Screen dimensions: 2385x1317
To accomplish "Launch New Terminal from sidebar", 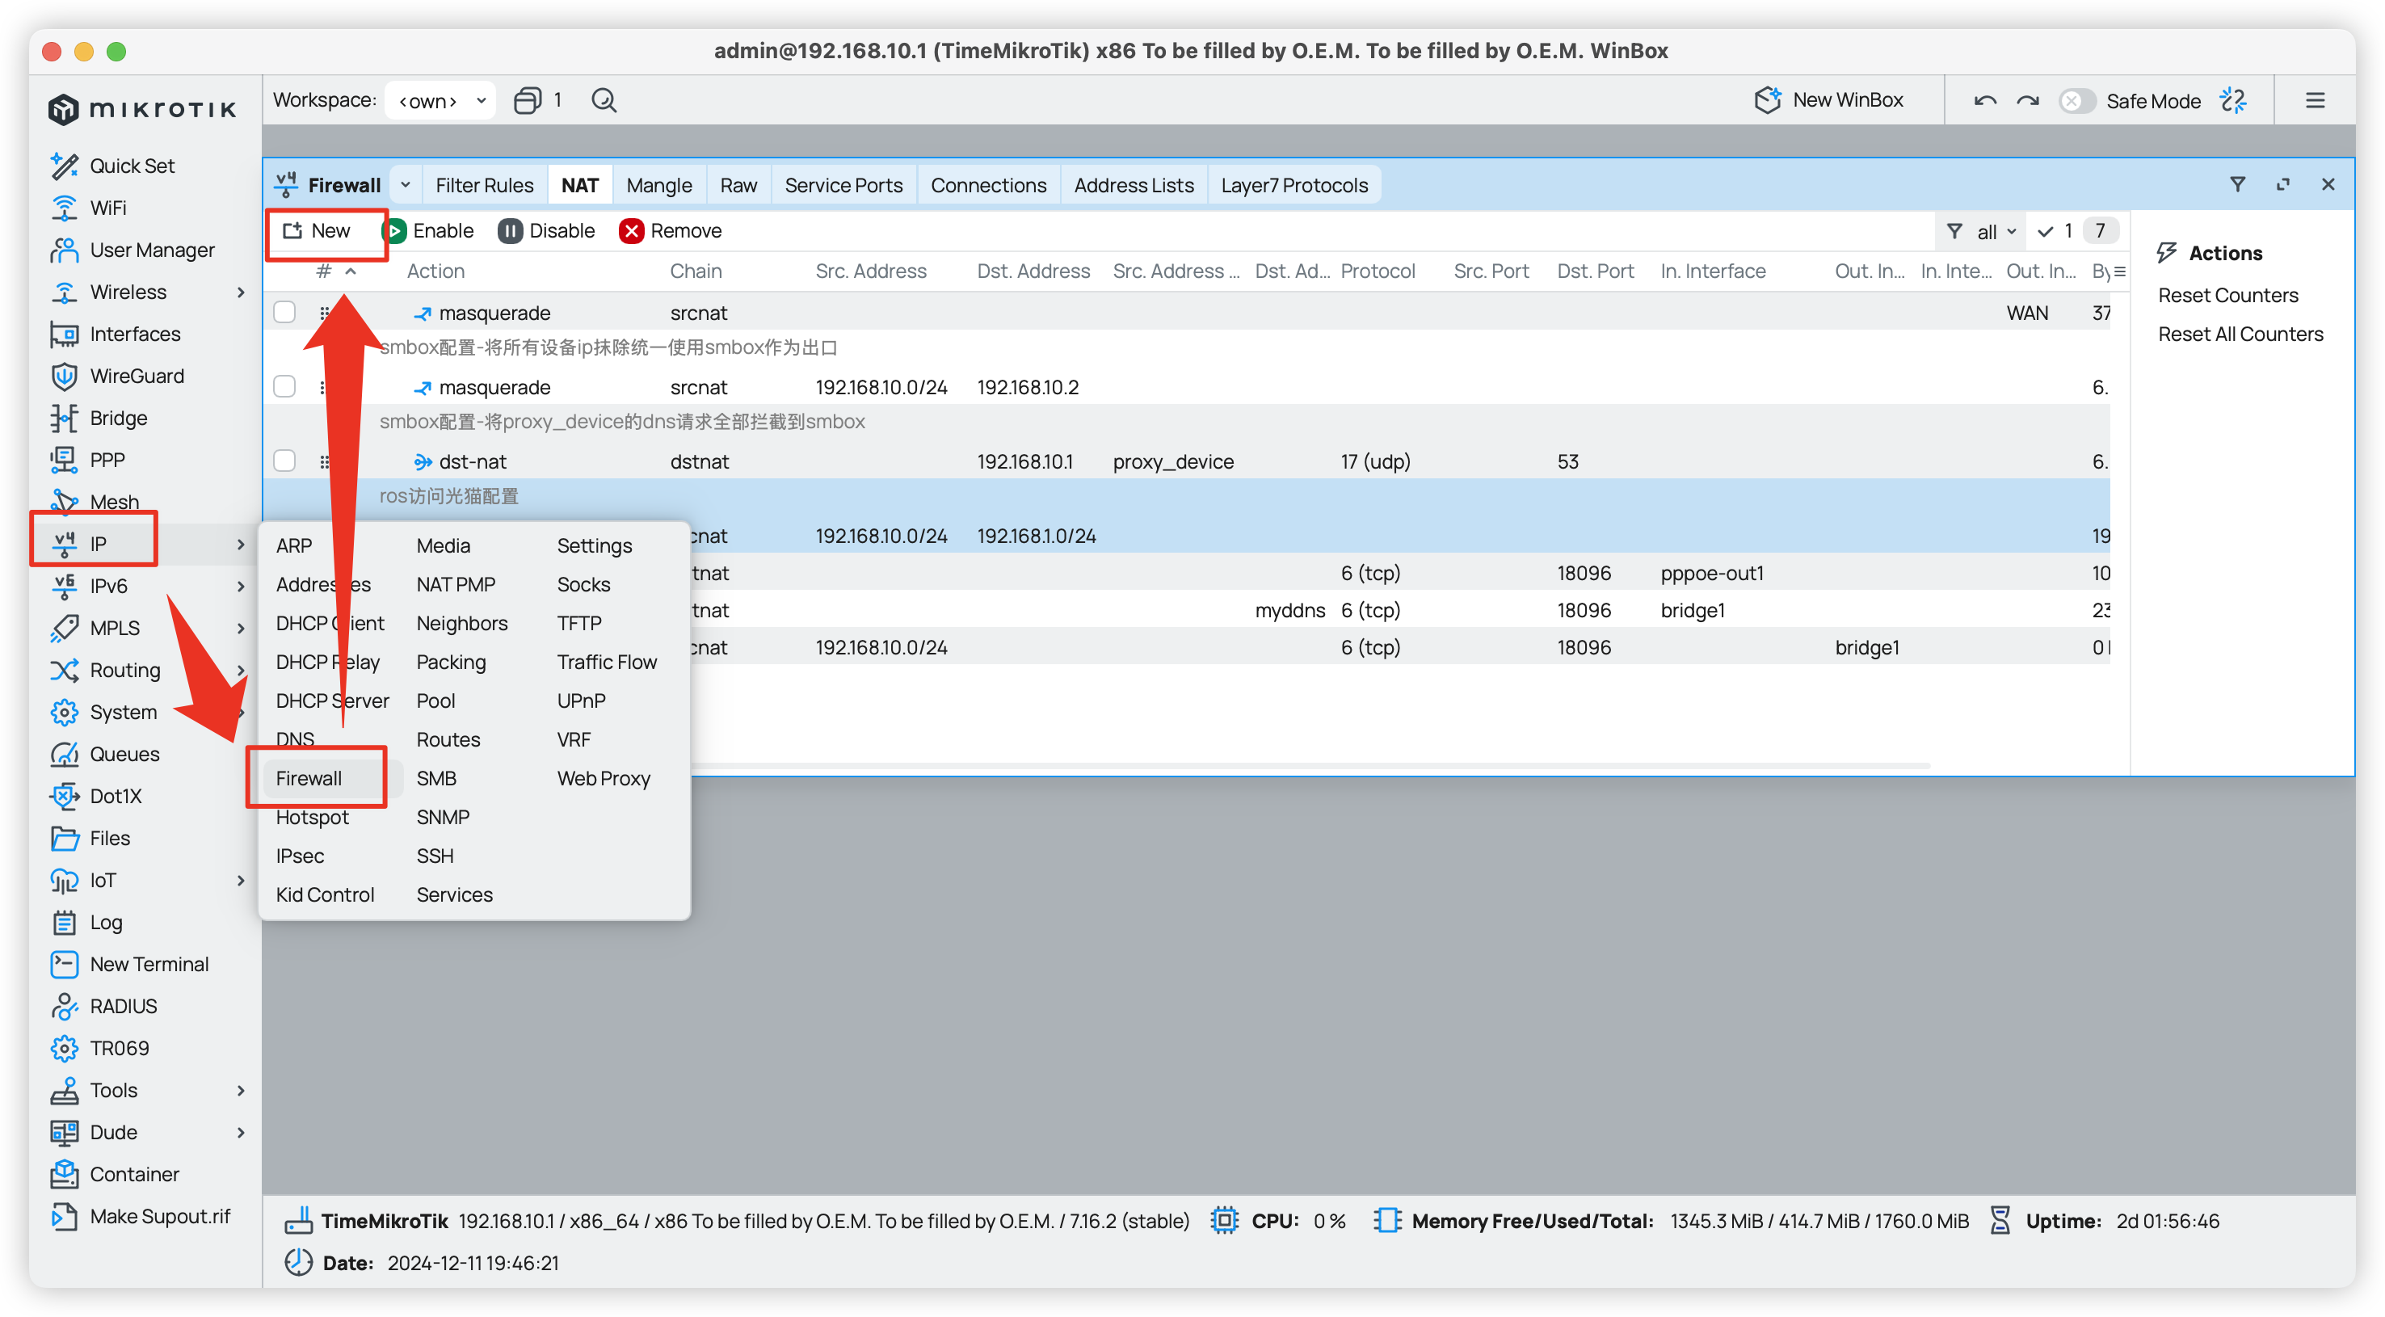I will point(129,964).
